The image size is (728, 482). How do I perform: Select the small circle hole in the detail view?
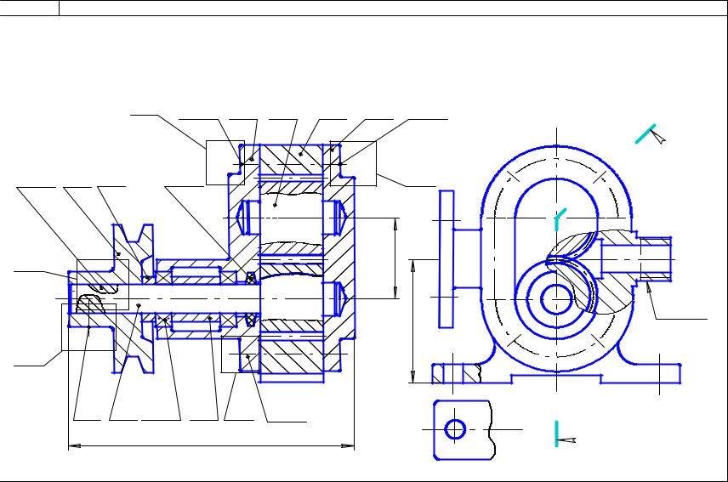[455, 429]
